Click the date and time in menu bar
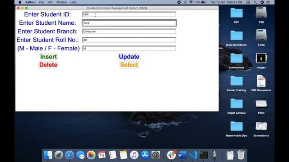Image resolution: width=289 pixels, height=162 pixels. pyautogui.click(x=226, y=2)
